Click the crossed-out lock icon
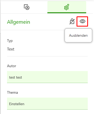The image size is (94, 114). [x=72, y=21]
